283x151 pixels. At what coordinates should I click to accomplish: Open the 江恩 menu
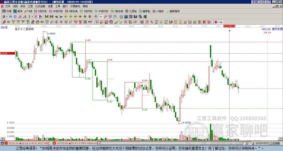pyautogui.click(x=30, y=6)
